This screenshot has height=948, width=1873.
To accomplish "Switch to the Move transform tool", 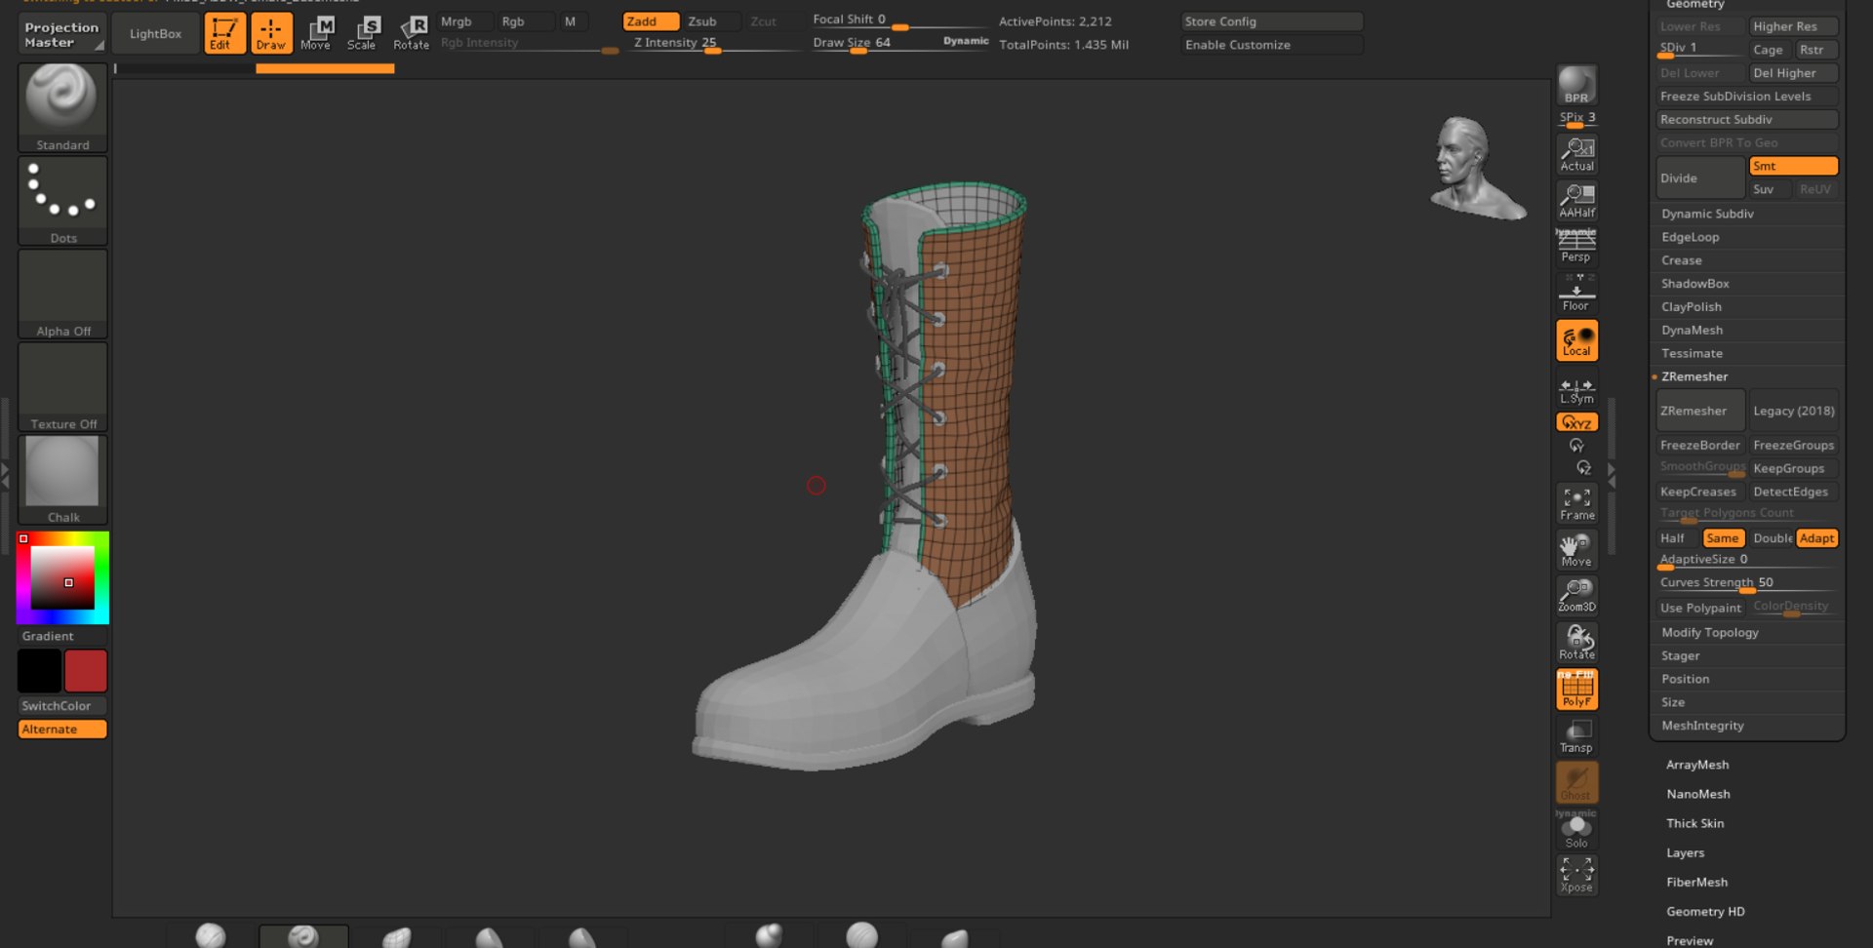I will [316, 33].
